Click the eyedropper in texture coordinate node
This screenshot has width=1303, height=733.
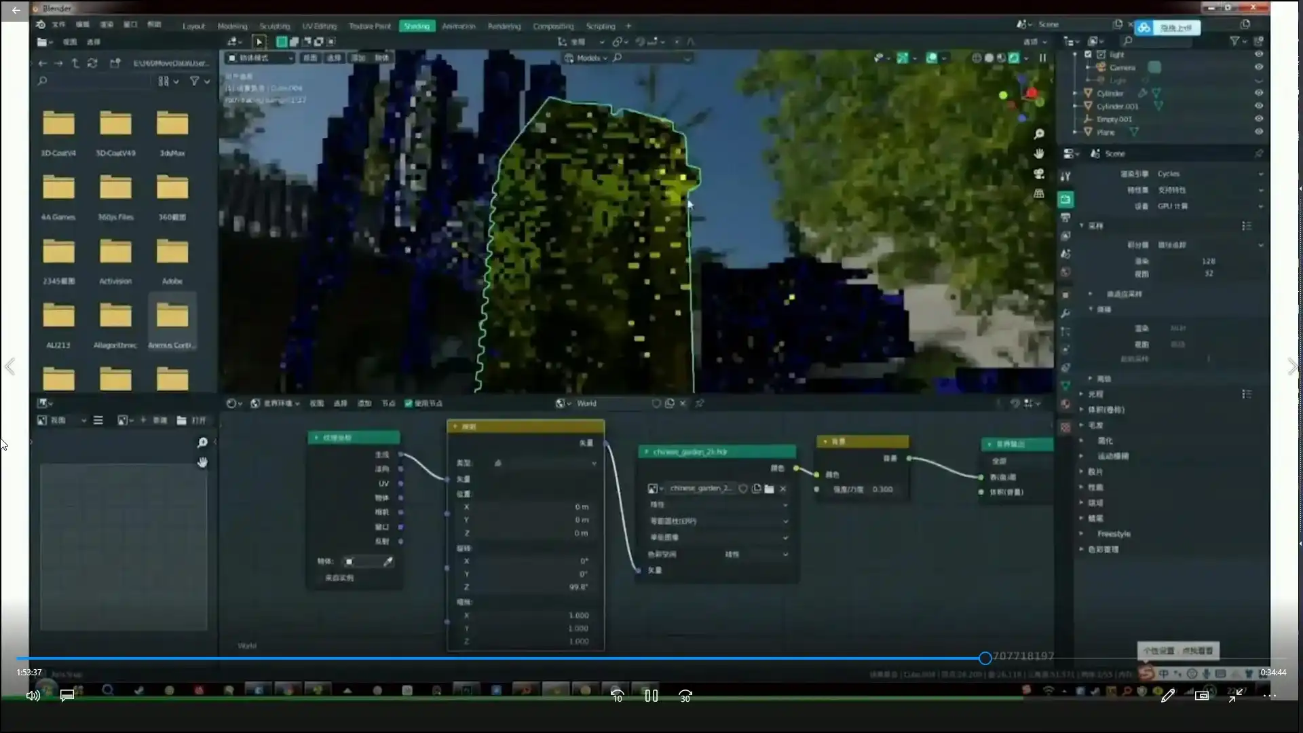[388, 562]
